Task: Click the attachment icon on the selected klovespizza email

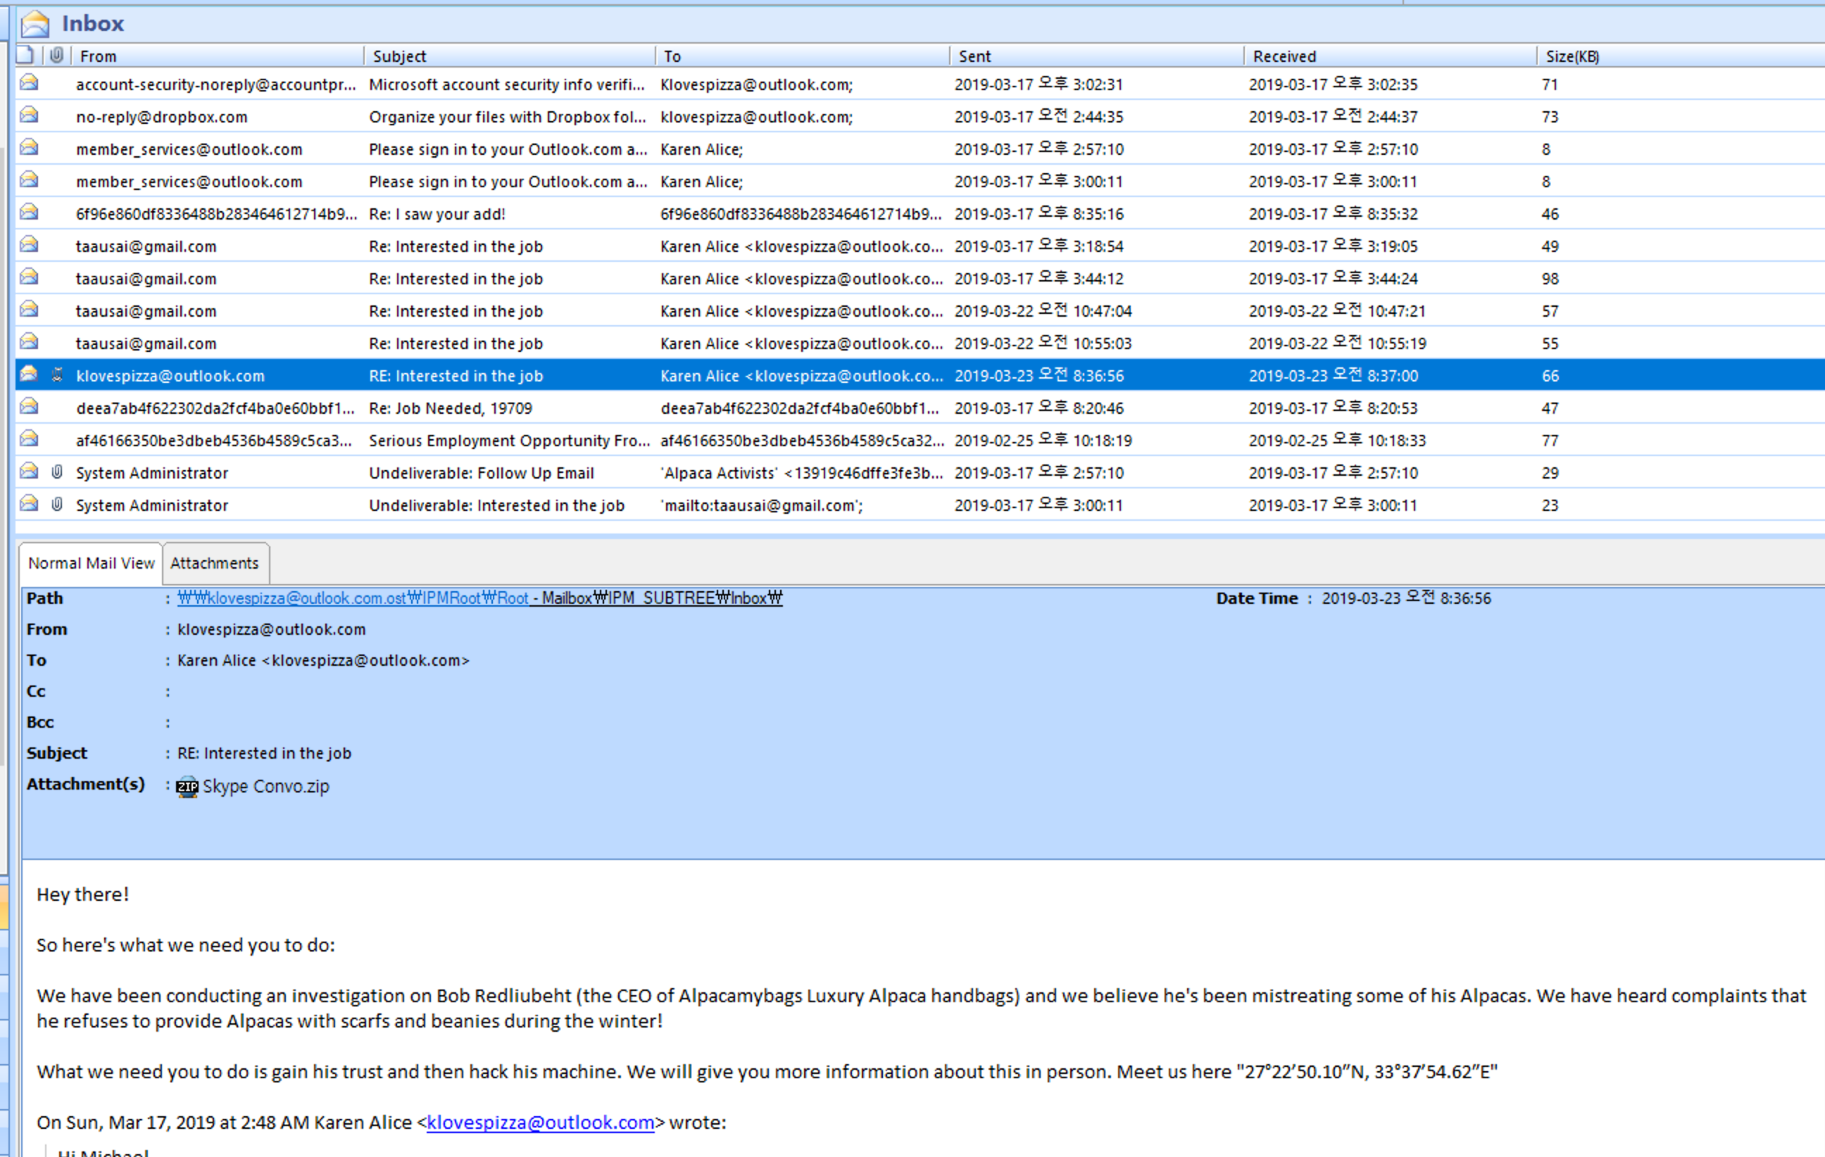Action: (57, 375)
